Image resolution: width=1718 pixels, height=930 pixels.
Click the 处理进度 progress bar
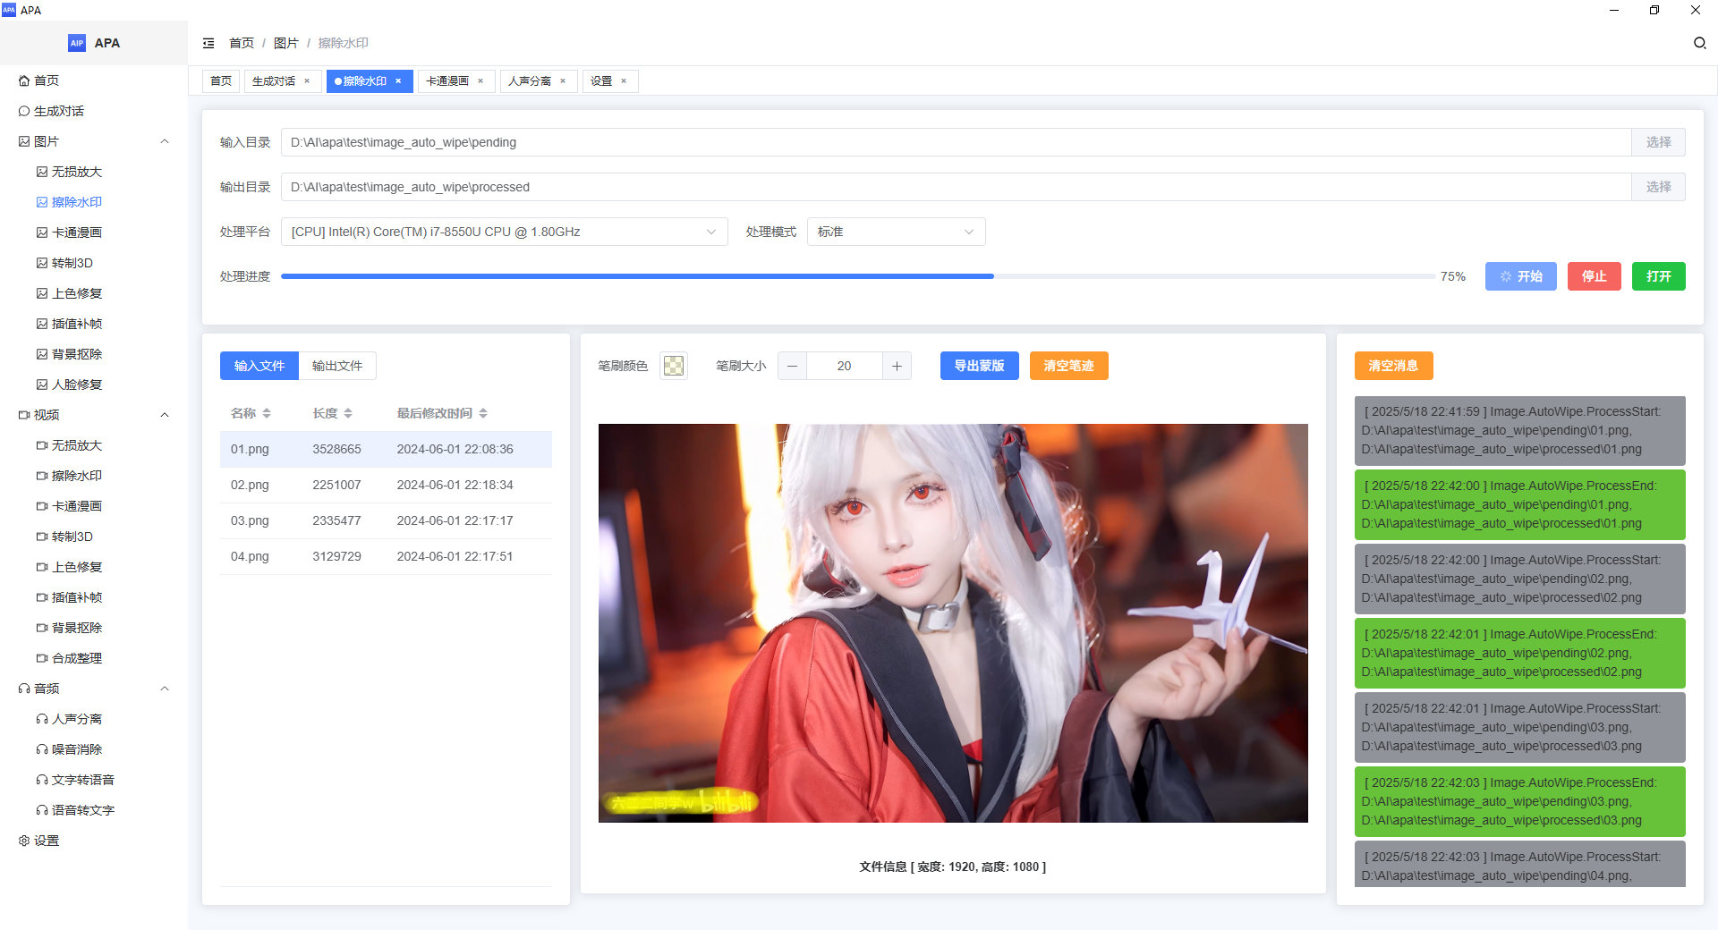(x=857, y=276)
